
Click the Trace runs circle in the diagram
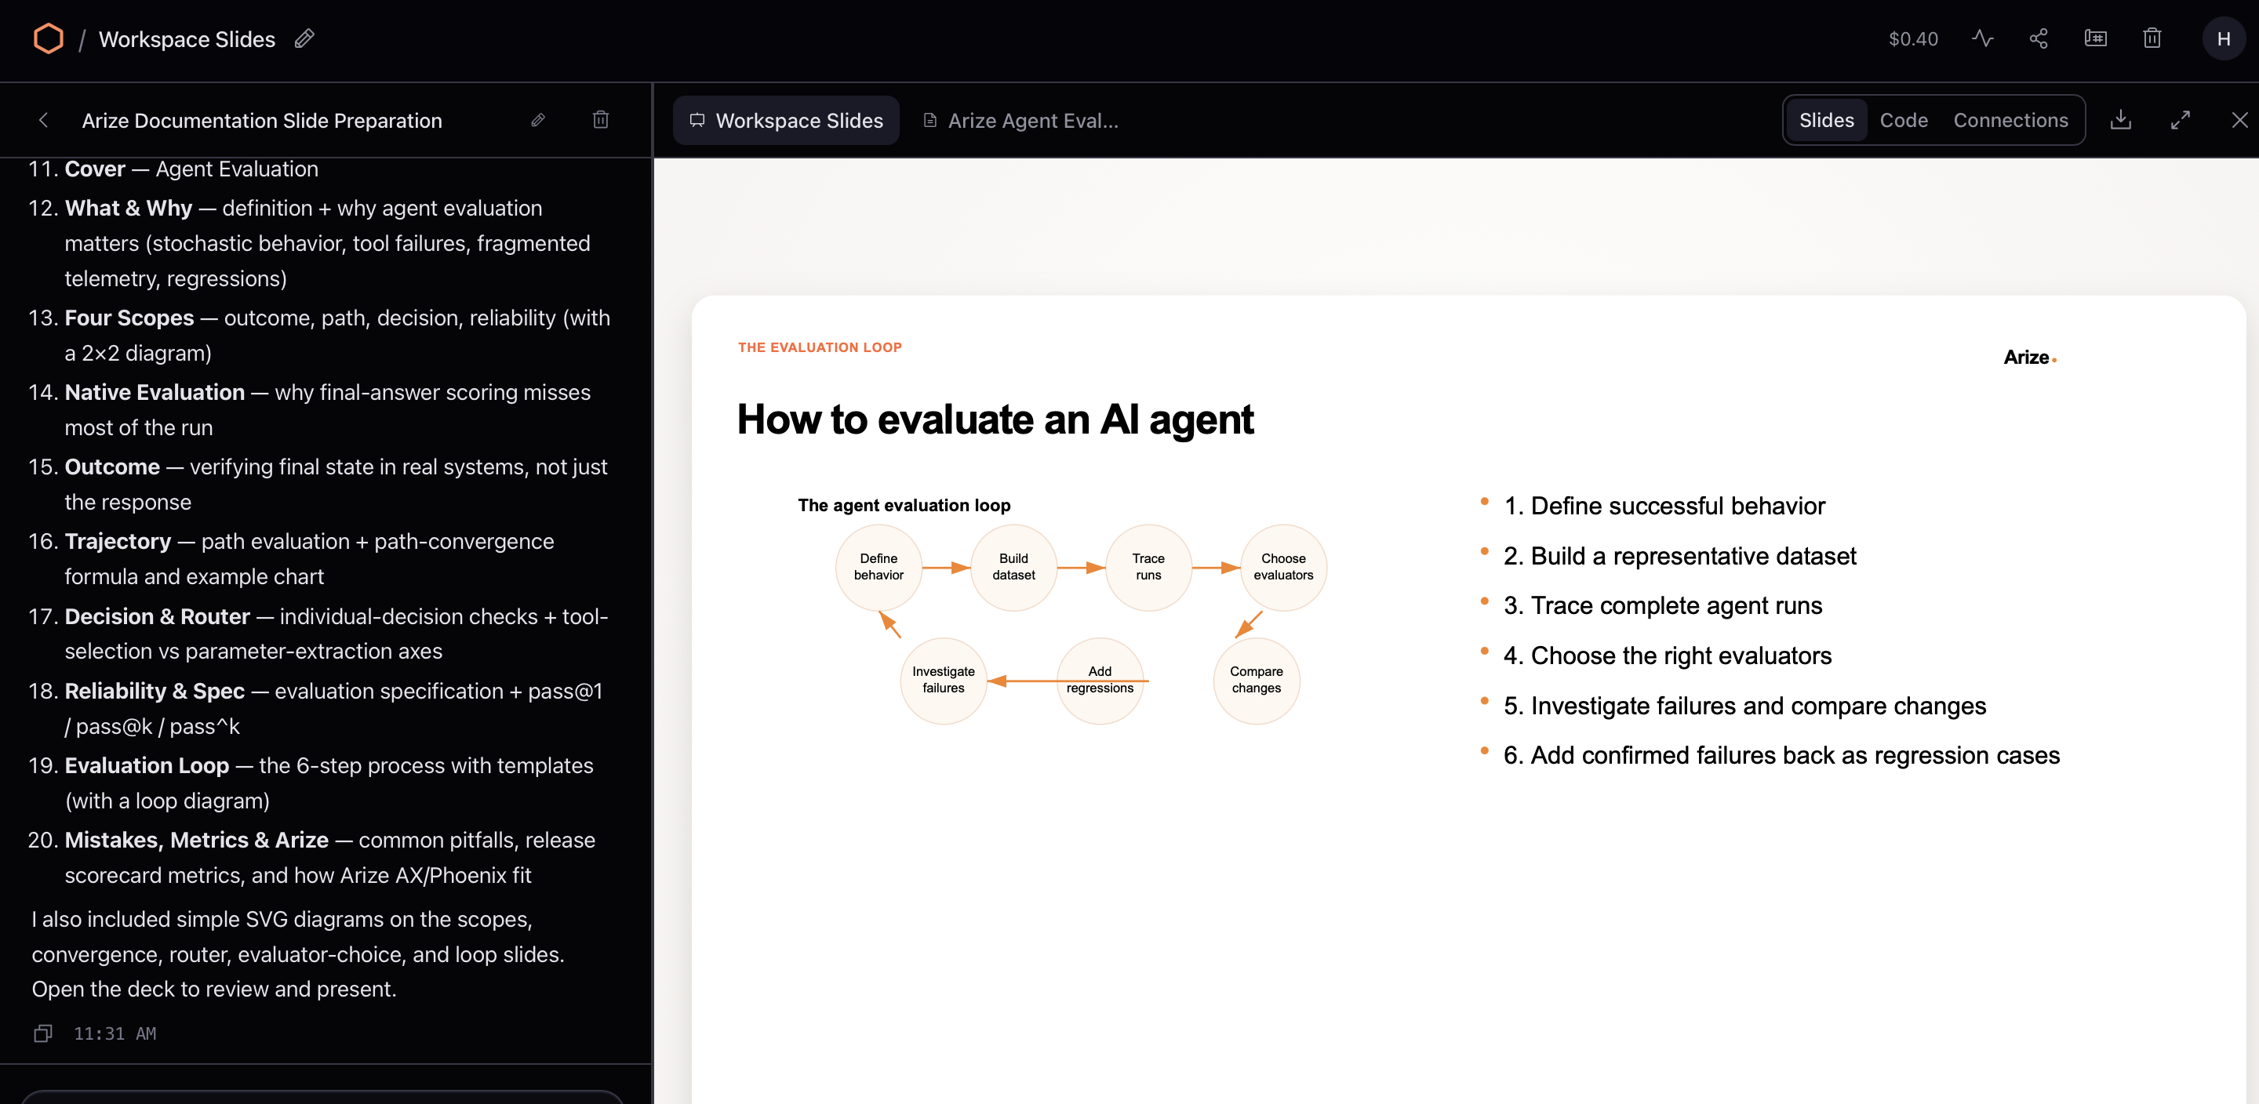pyautogui.click(x=1148, y=568)
